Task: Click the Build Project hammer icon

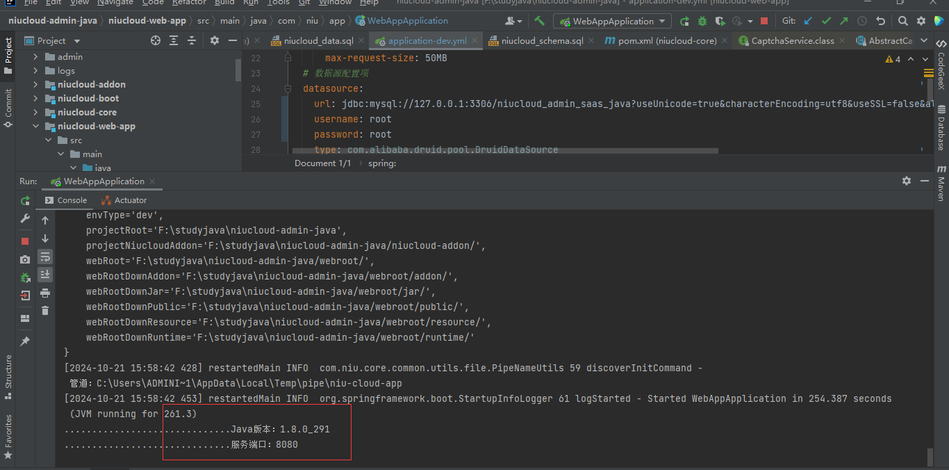Action: 540,21
